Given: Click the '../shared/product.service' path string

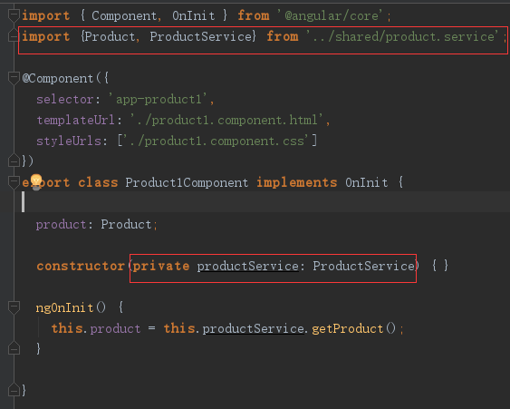Looking at the screenshot, I should (x=402, y=36).
